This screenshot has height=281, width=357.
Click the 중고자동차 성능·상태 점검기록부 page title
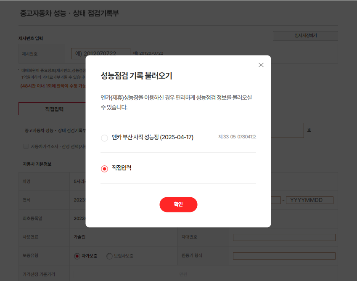click(69, 13)
